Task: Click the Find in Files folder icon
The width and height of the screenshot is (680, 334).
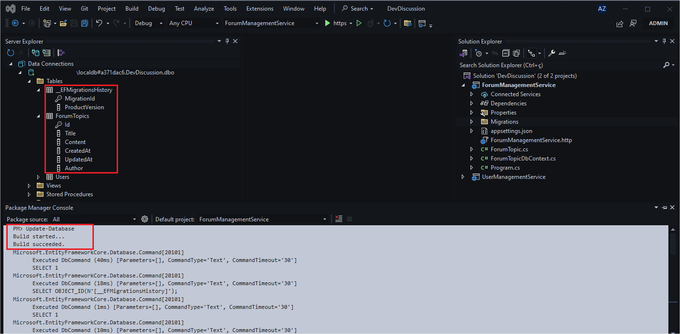Action: point(408,23)
